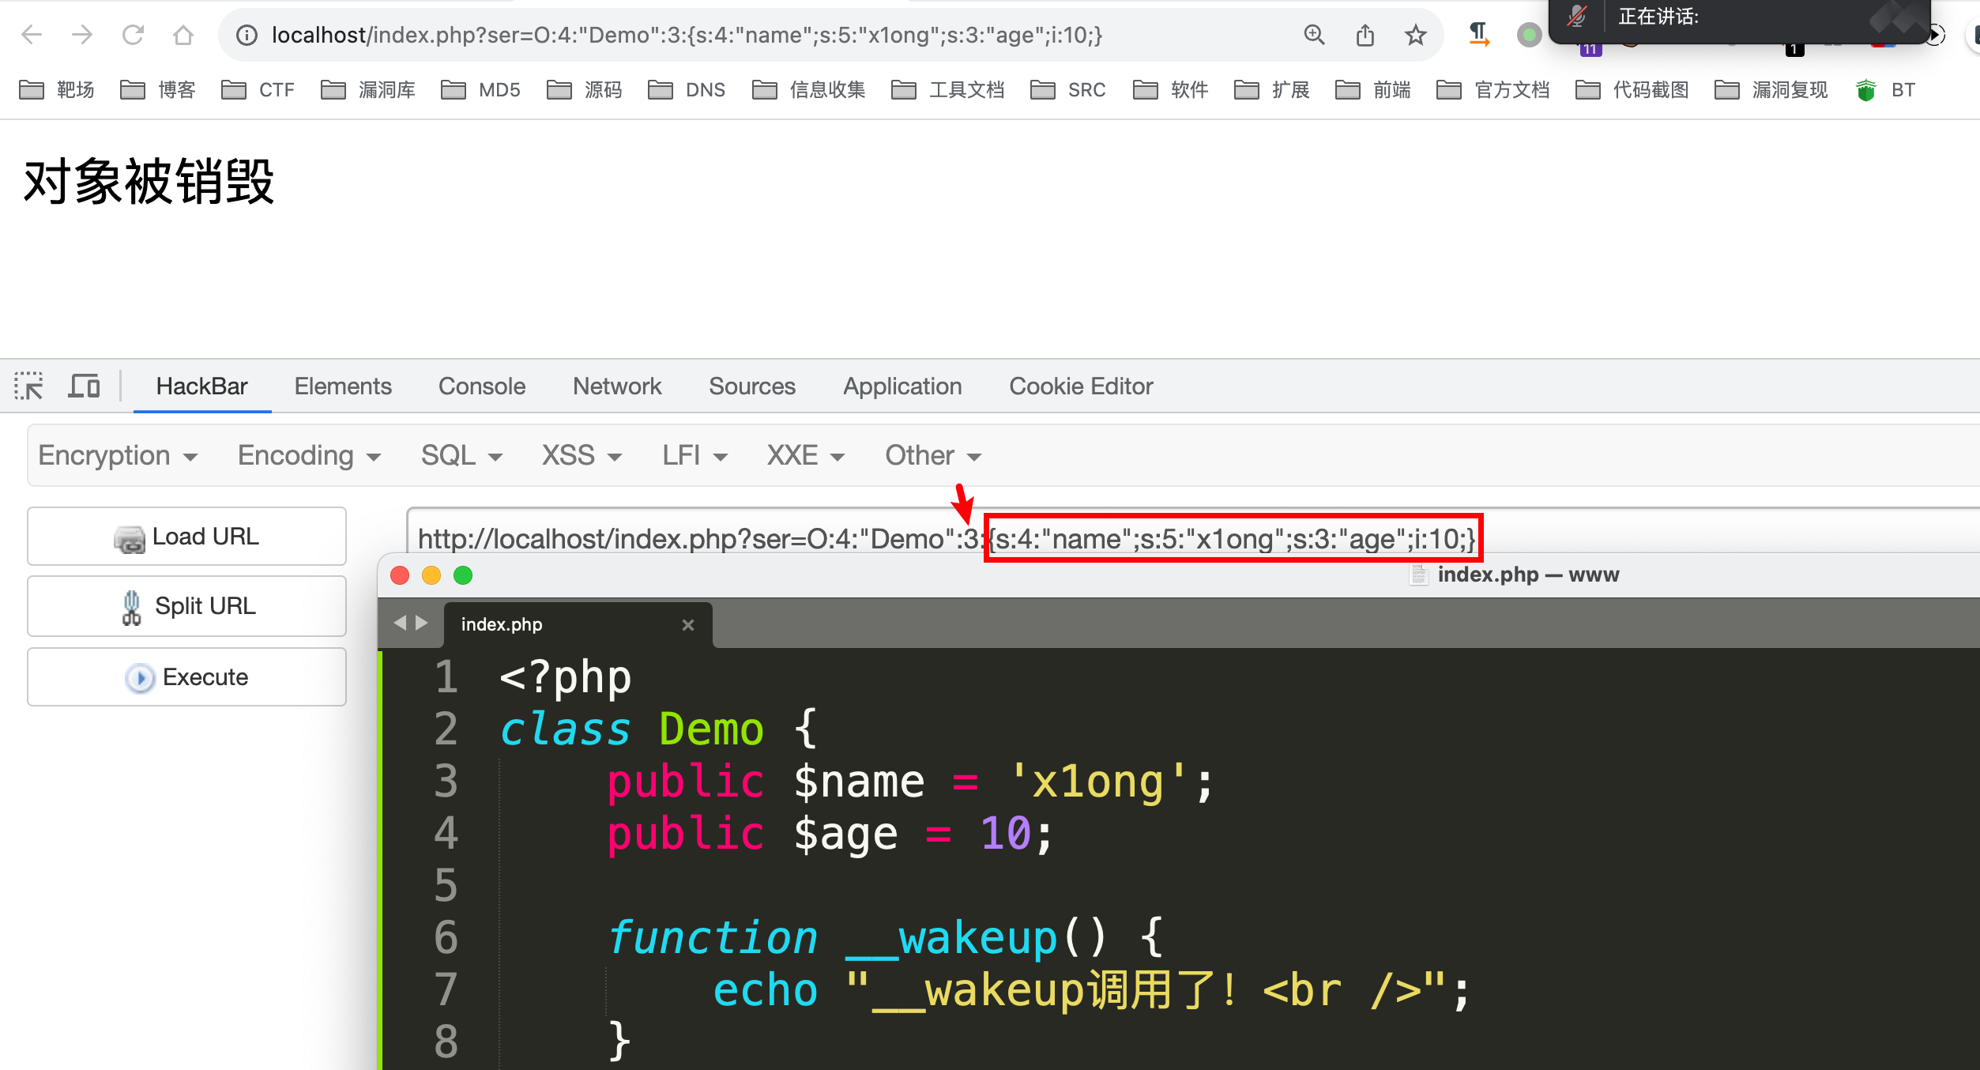Expand the LFI dropdown
Screen dimensions: 1980x1070
pos(695,456)
